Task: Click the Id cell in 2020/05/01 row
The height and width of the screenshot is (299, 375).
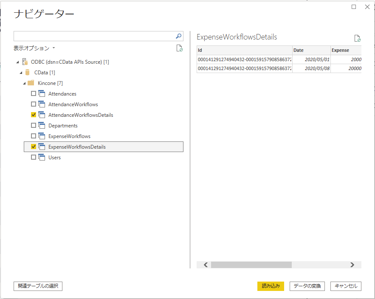Action: click(x=245, y=59)
